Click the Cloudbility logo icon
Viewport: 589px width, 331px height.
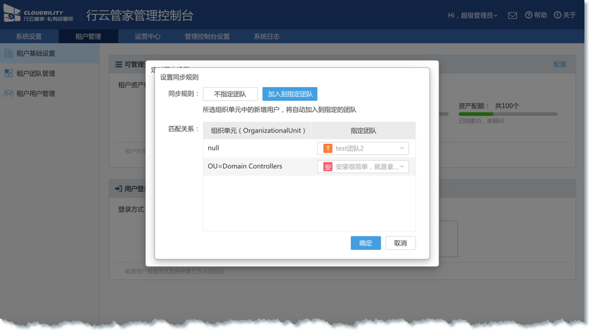pyautogui.click(x=12, y=14)
